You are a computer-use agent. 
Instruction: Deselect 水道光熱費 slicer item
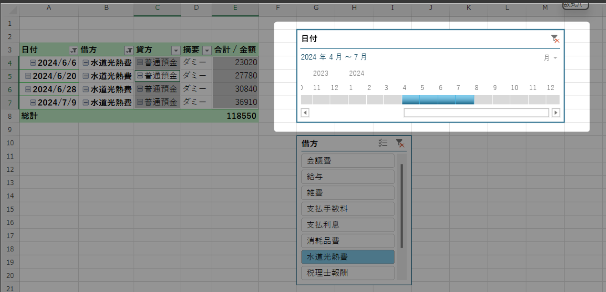pos(347,257)
